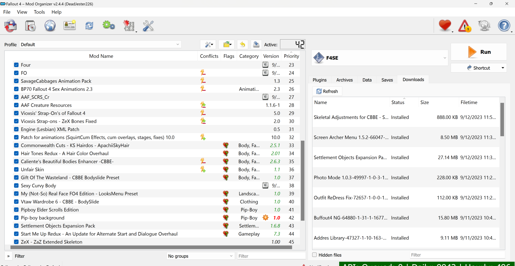Toggle Hair Tones Redux checkbox
The image size is (515, 266).
click(x=16, y=153)
